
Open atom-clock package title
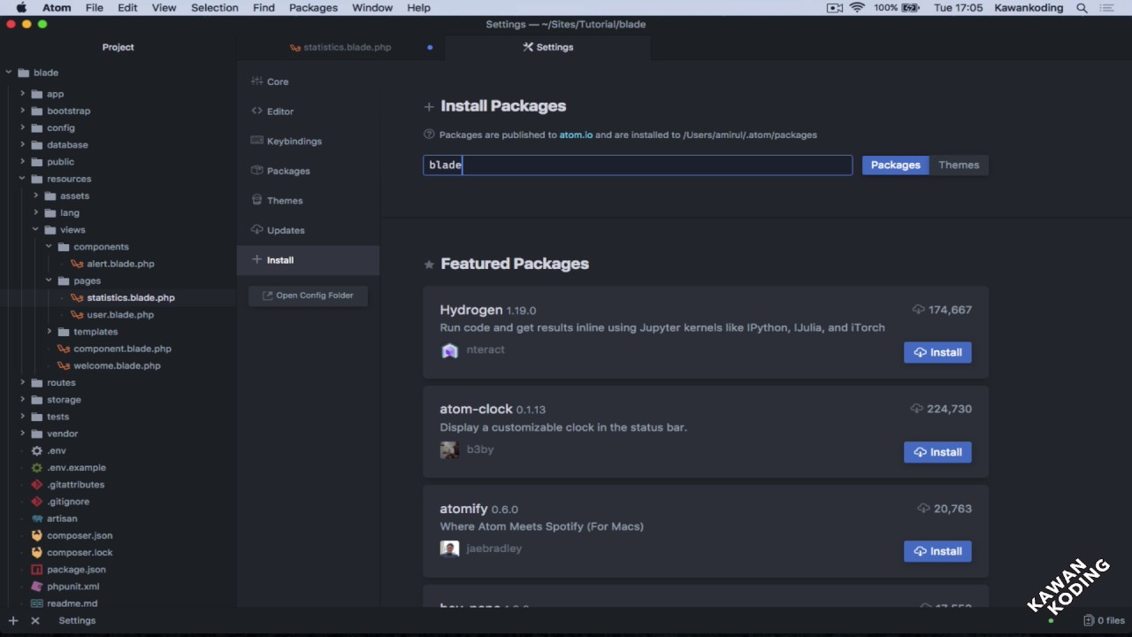[476, 409]
